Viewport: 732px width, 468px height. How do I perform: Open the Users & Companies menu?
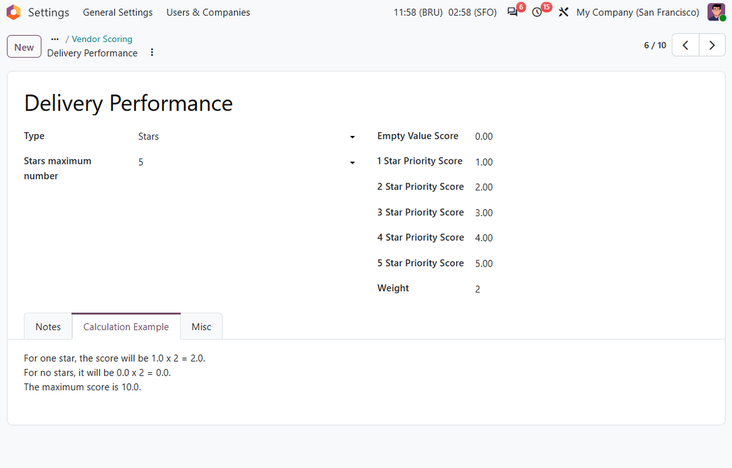(208, 12)
